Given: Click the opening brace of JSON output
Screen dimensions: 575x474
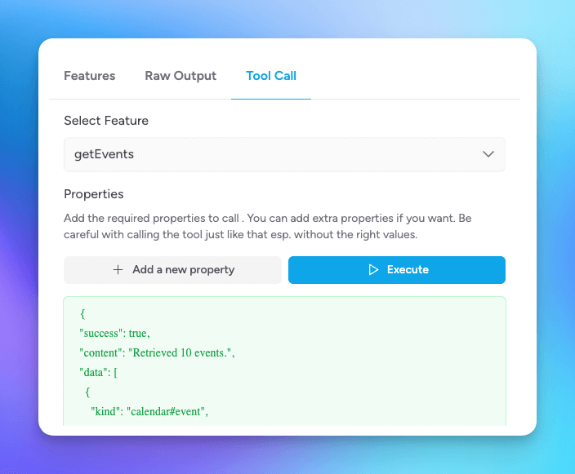Looking at the screenshot, I should (x=83, y=314).
